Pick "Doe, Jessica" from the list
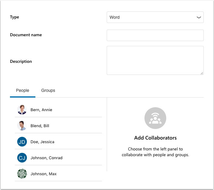This screenshot has width=214, height=190. pyautogui.click(x=42, y=142)
